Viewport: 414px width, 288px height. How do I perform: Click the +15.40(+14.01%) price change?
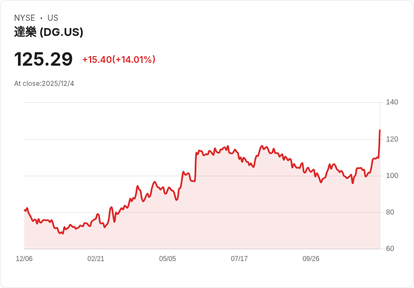[119, 60]
